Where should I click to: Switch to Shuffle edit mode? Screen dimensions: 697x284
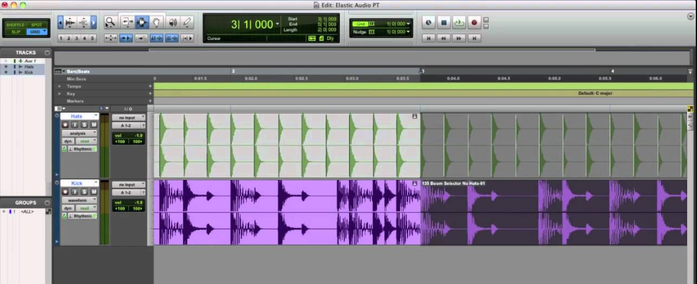pyautogui.click(x=16, y=24)
